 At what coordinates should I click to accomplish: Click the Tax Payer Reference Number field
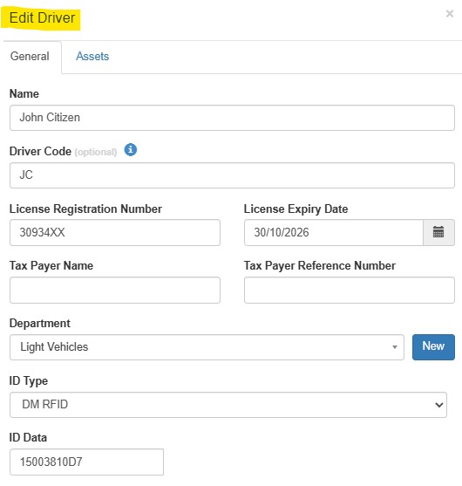[350, 290]
